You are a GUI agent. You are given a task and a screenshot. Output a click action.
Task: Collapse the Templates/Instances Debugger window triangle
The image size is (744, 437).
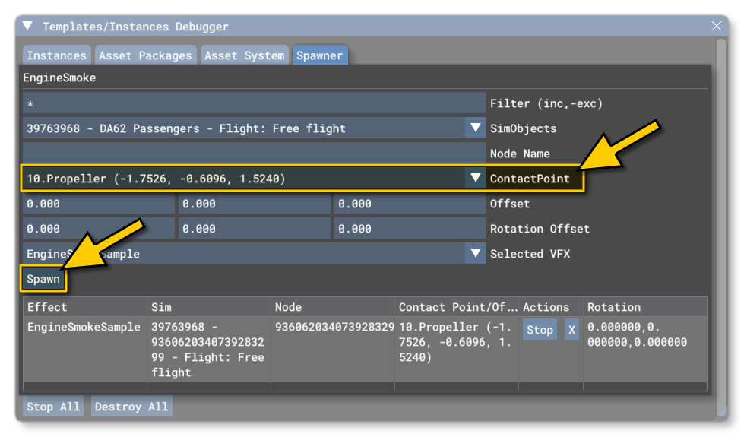[28, 27]
